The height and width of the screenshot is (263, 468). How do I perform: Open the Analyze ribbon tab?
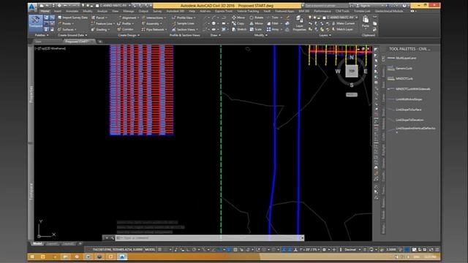[102, 11]
